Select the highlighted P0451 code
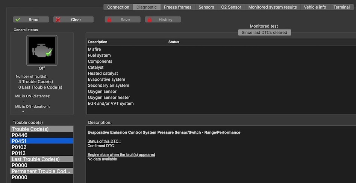Viewport: 356px width, 183px height. 20,141
